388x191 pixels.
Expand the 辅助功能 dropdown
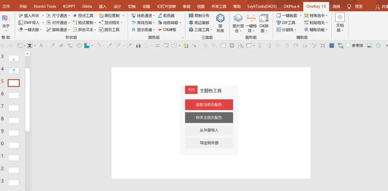point(327,30)
